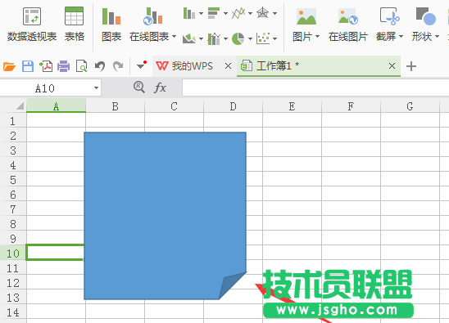Open print preview
Screen dimensions: 449x323
[82, 66]
